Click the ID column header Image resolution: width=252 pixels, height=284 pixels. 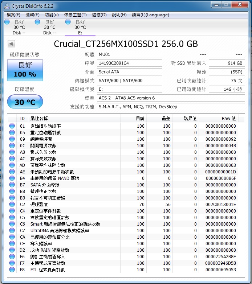[22, 119]
